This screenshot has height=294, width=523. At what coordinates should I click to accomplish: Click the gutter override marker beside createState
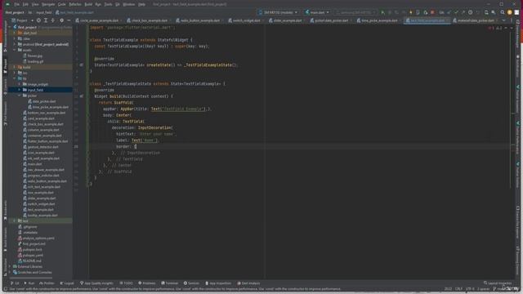82,65
